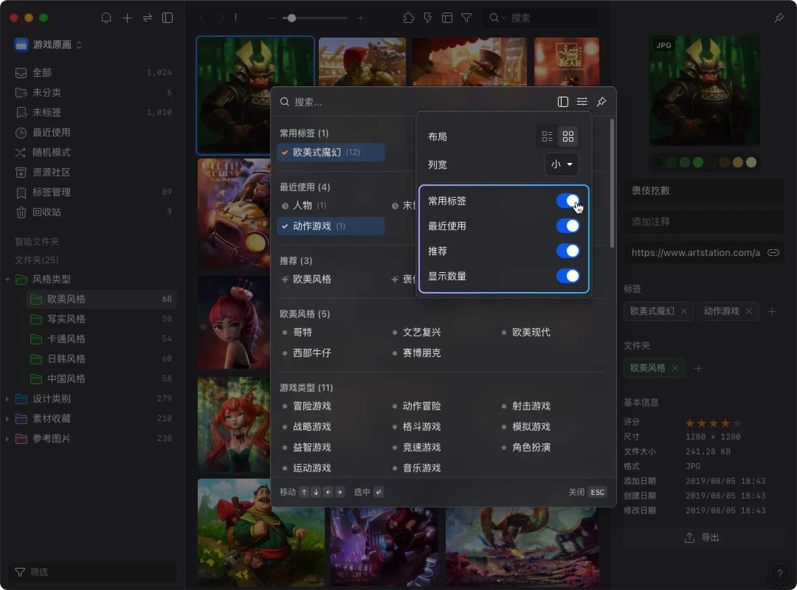Click the switch arrows icon in sidebar header
This screenshot has width=797, height=590.
click(x=147, y=18)
